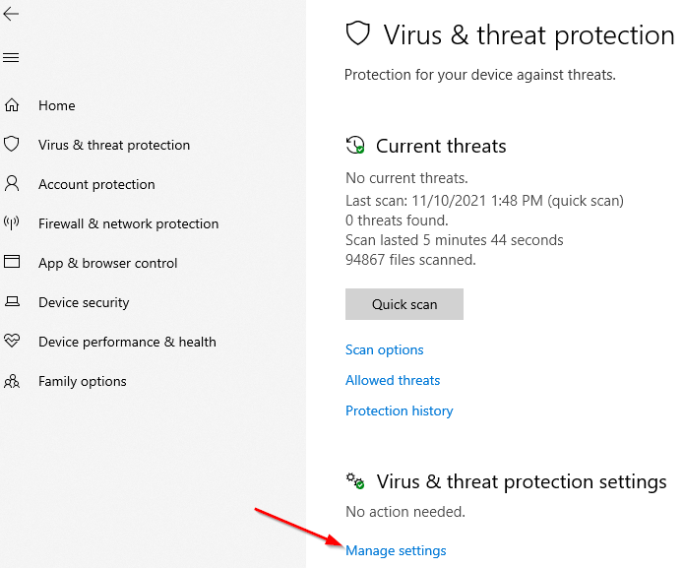The height and width of the screenshot is (568, 684).
Task: Start a Quick scan
Action: tap(404, 304)
